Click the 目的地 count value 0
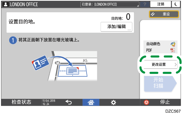The image size is (184, 114). pos(128,17)
